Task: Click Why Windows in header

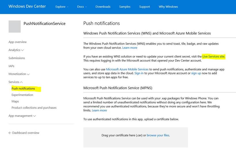Action: [x=168, y=7]
